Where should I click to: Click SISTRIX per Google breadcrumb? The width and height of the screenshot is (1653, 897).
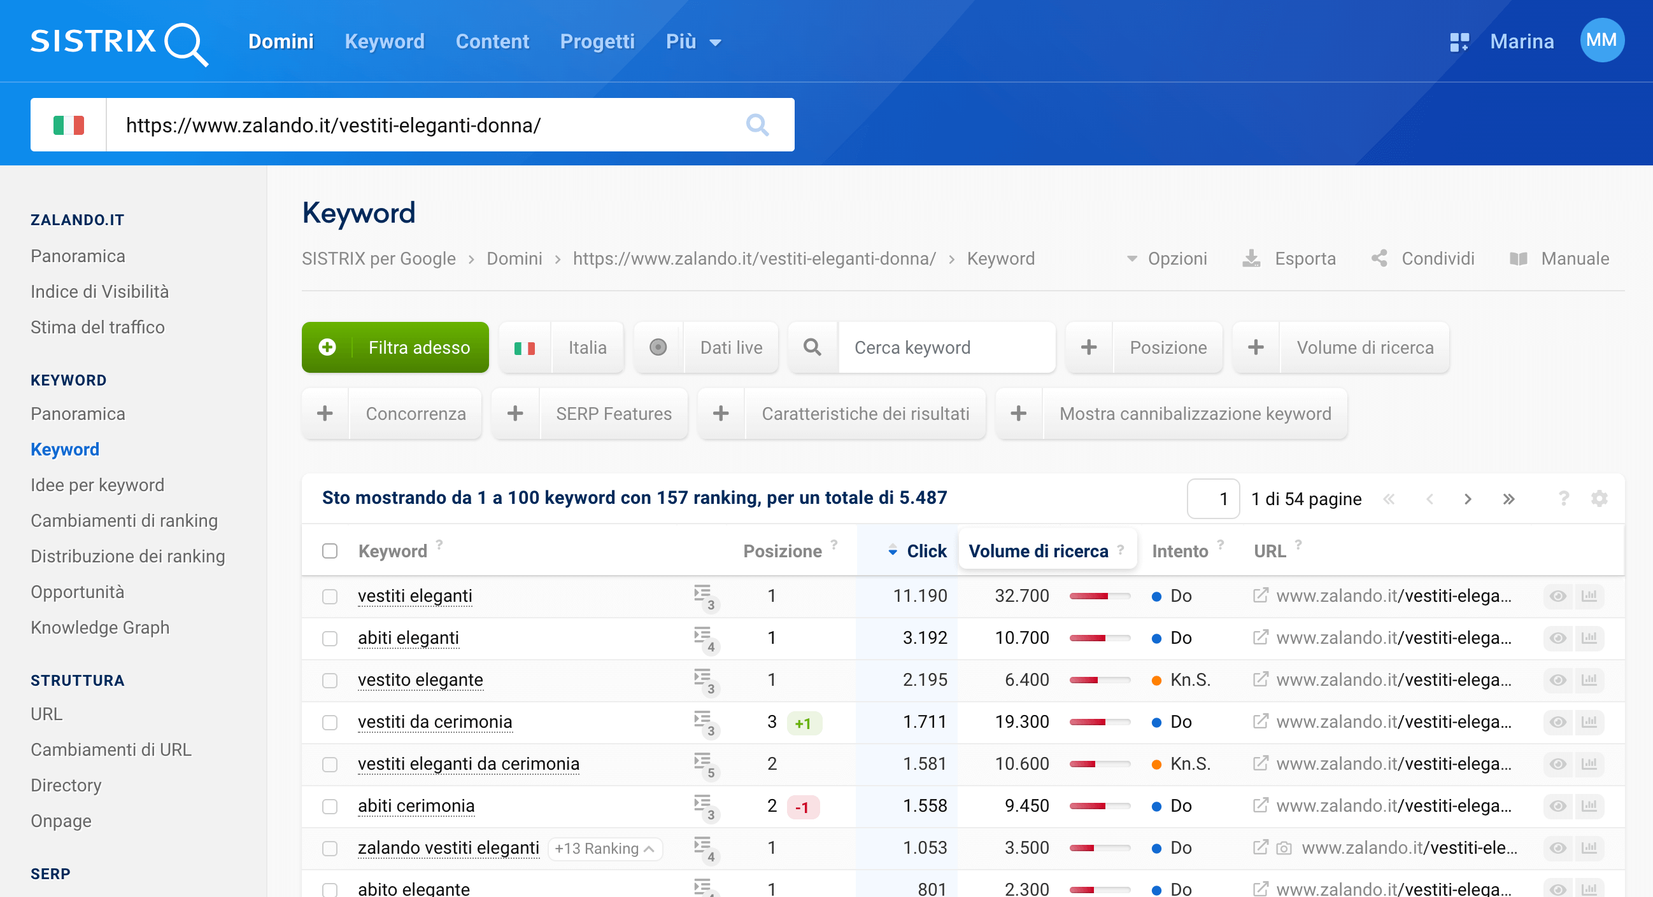379,258
